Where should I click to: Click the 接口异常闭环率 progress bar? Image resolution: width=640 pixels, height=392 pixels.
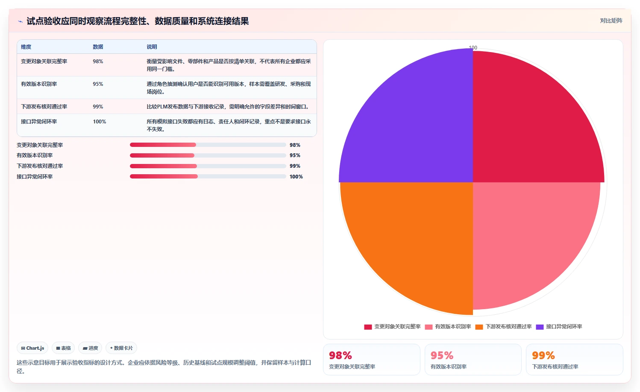tap(208, 176)
